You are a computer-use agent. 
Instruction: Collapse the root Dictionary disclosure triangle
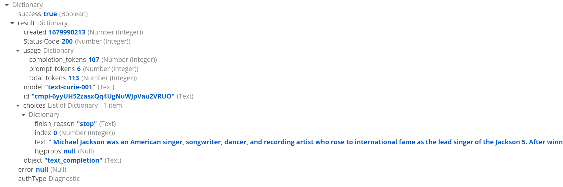tap(7, 5)
